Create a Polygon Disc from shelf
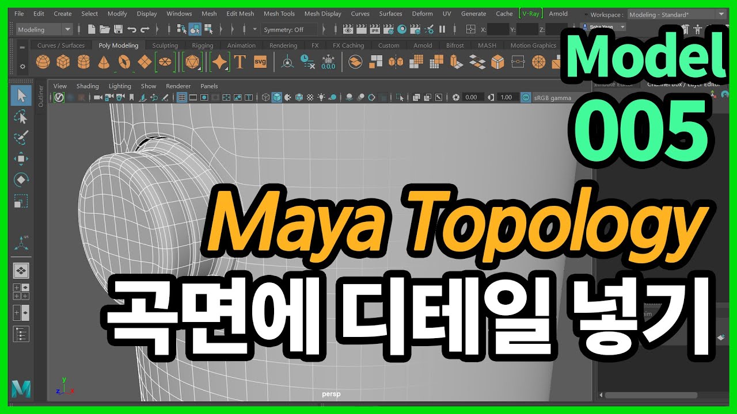This screenshot has width=737, height=414. pos(165,62)
